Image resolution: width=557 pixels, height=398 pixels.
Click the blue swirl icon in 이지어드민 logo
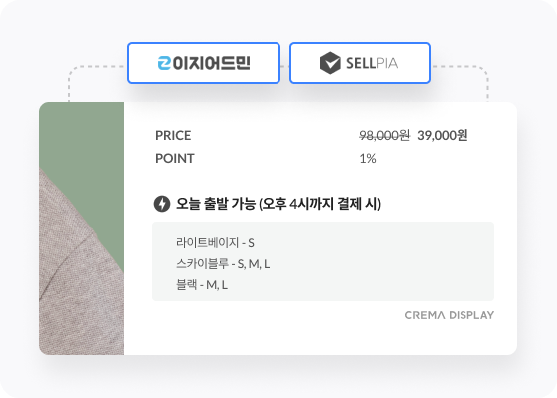[164, 63]
